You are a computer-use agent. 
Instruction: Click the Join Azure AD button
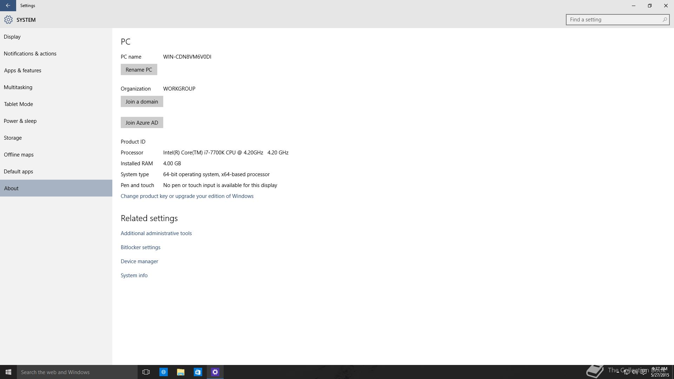pos(142,122)
